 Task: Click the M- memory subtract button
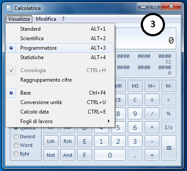tap(169, 86)
